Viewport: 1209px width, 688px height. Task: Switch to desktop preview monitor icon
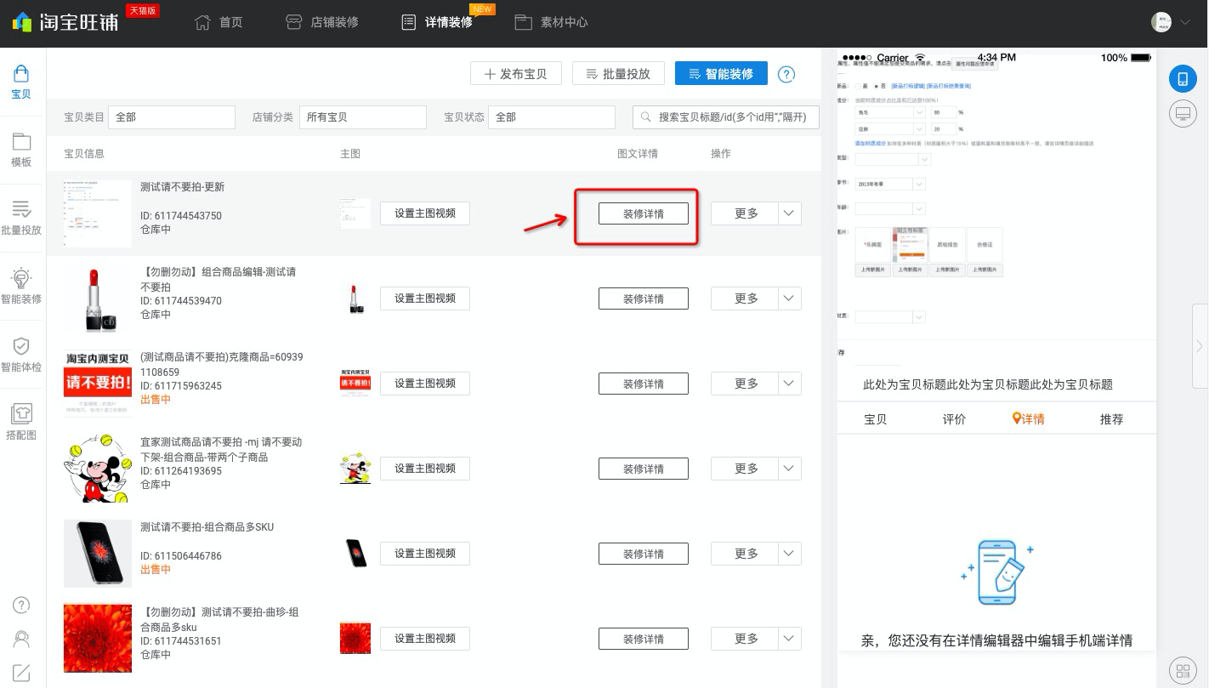coord(1182,114)
